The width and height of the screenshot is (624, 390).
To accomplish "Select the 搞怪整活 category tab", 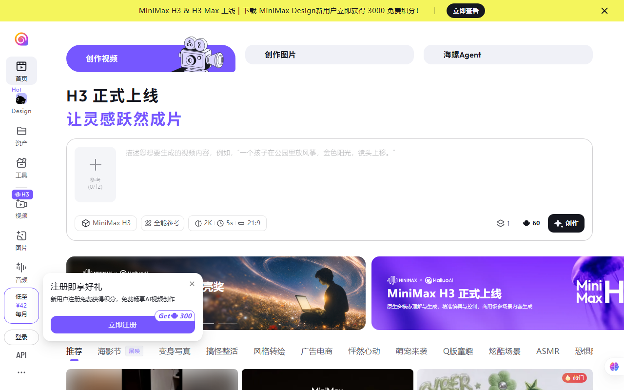I will [x=222, y=351].
